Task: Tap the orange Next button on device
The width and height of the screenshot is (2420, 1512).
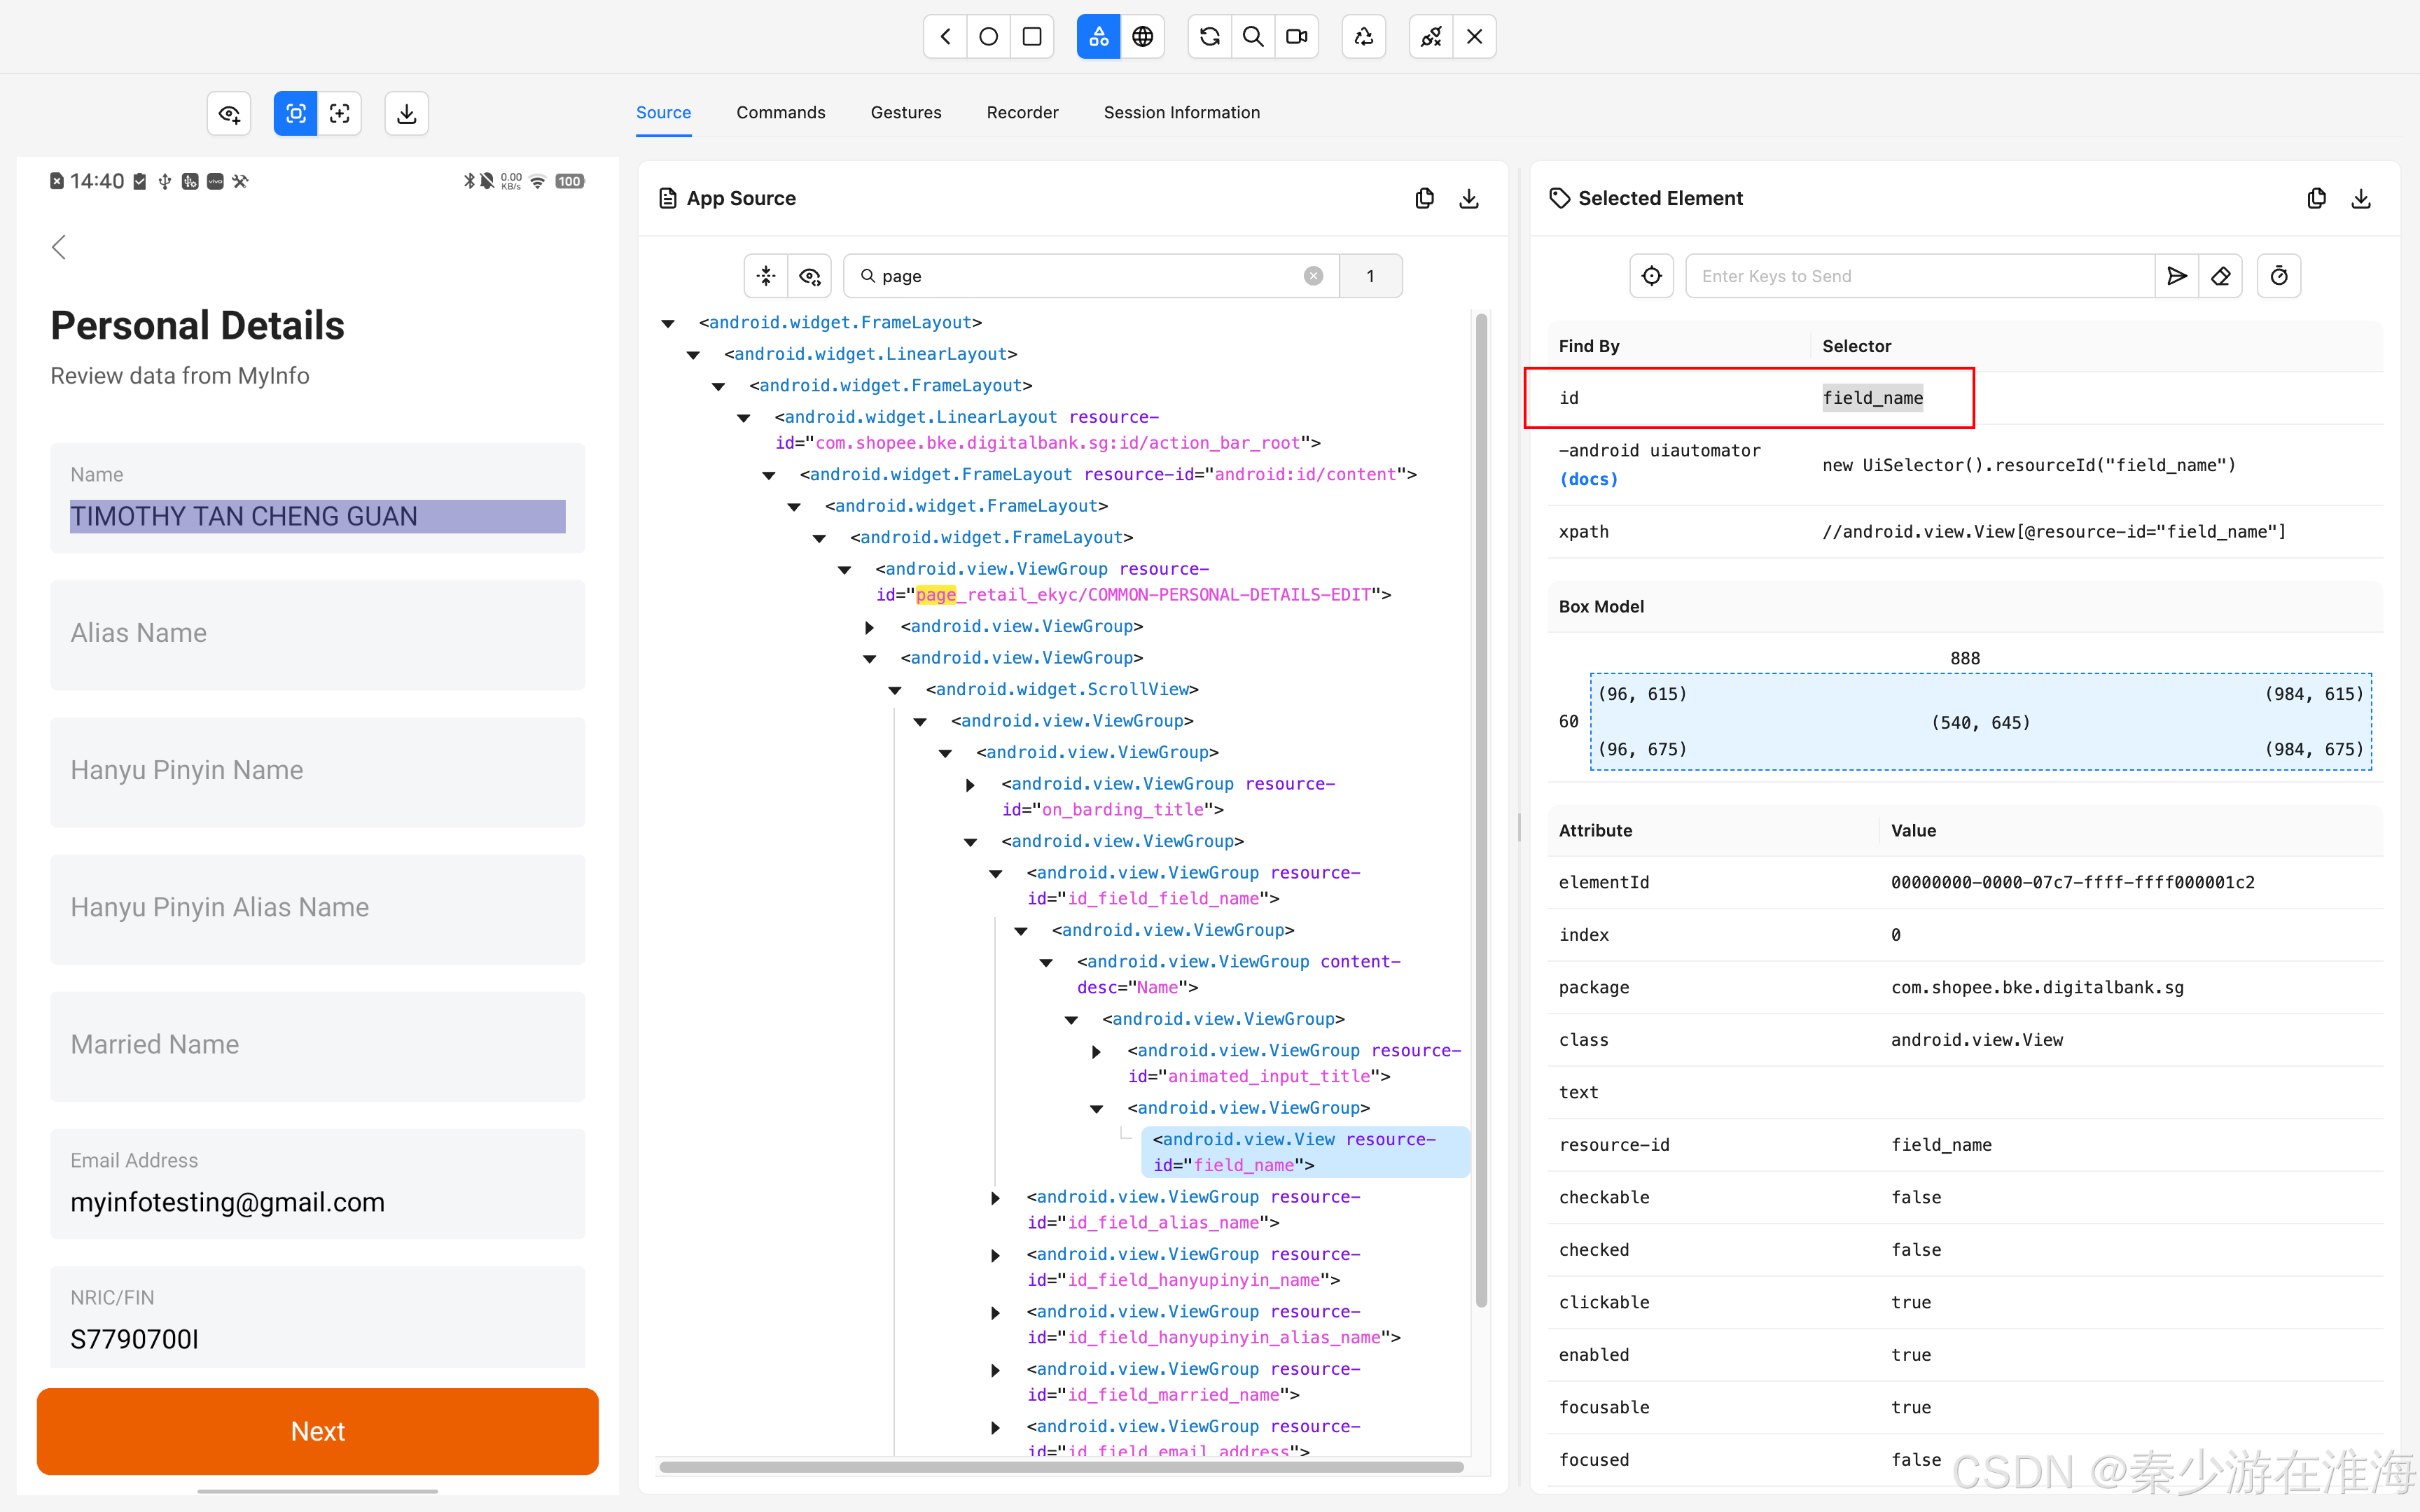Action: point(318,1431)
